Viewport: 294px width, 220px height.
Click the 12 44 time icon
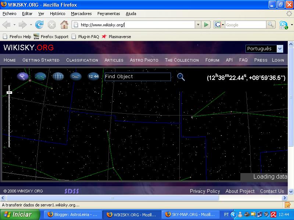[93, 76]
